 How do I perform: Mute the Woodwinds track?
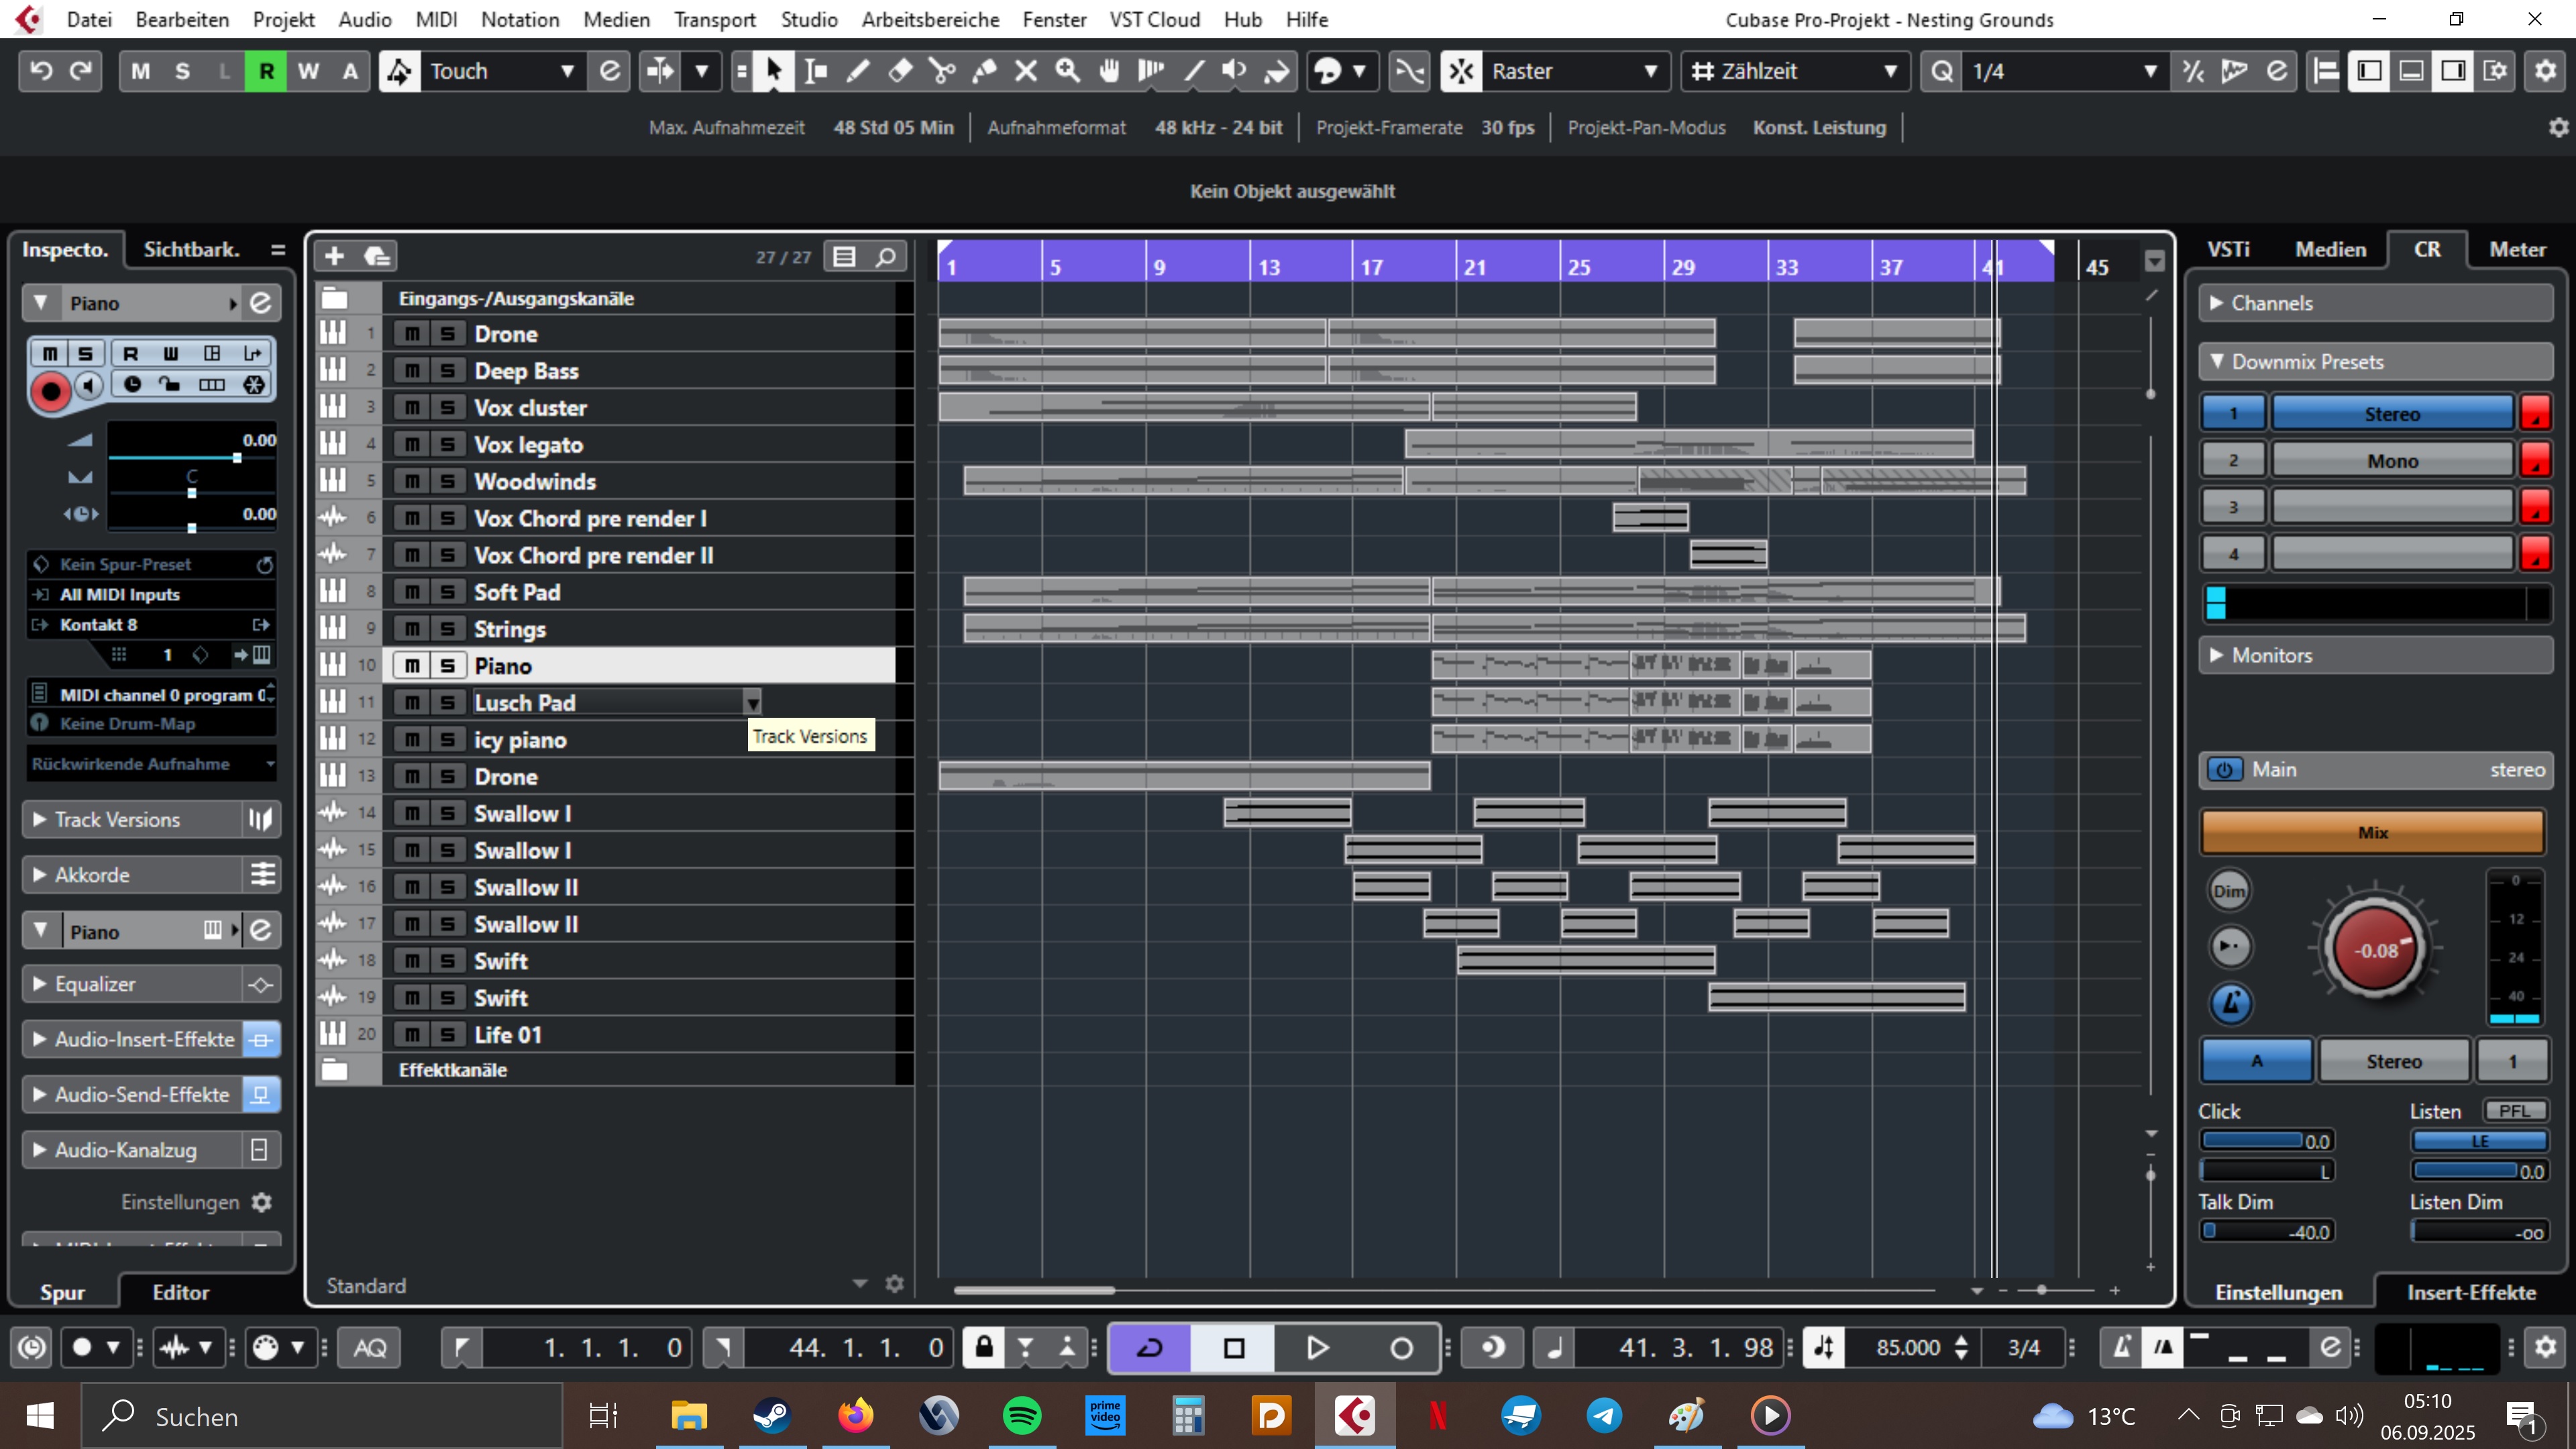[x=411, y=481]
